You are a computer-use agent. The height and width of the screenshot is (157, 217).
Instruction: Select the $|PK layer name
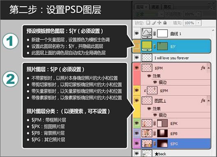(174, 123)
